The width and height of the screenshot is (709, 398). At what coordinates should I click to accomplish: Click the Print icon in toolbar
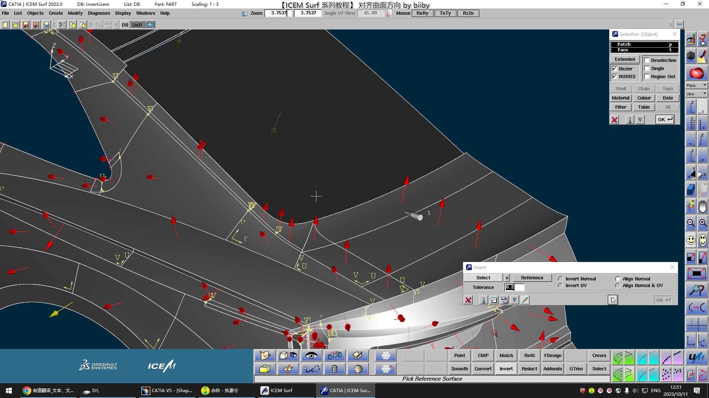pos(47,25)
